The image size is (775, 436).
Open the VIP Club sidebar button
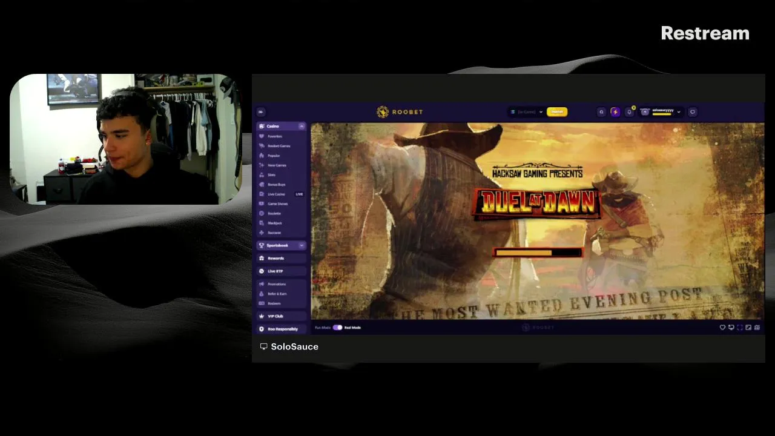point(282,316)
